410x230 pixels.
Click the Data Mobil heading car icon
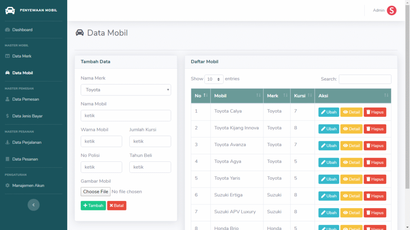80,33
